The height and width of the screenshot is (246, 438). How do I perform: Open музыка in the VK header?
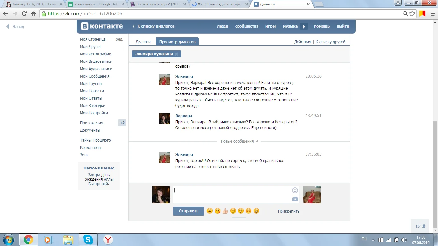point(290,26)
